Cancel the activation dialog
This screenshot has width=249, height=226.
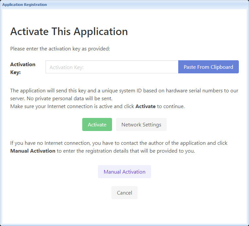[x=125, y=193]
